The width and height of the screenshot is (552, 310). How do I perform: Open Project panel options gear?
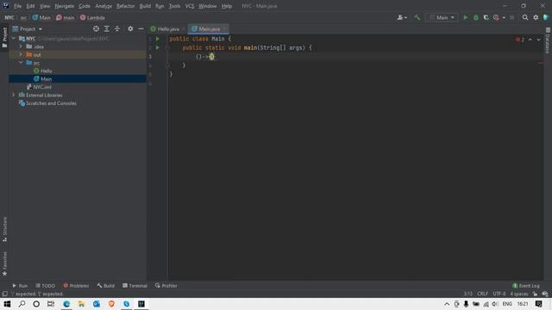click(130, 28)
